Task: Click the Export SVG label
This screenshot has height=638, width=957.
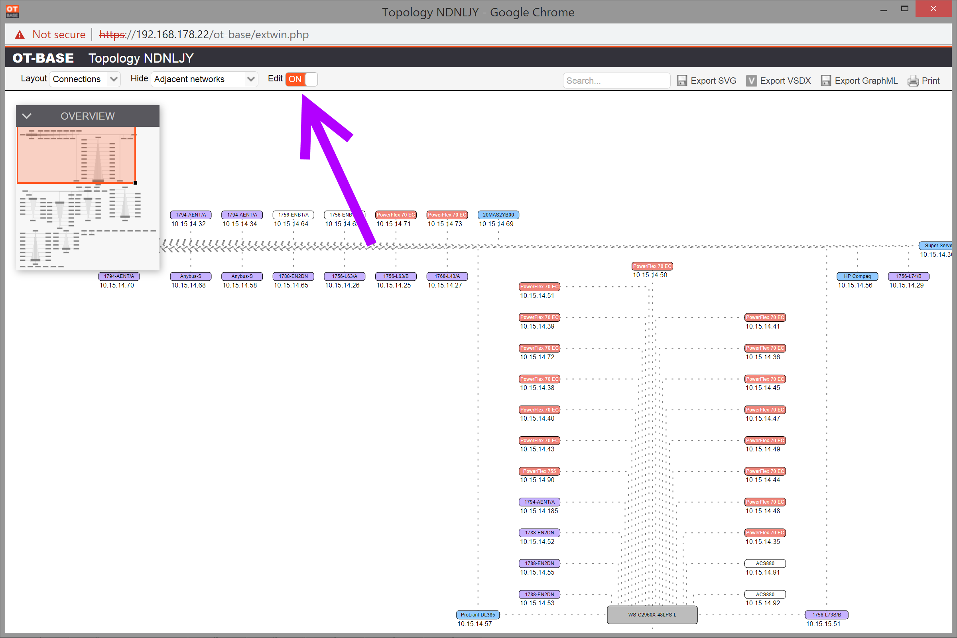Action: pos(713,81)
